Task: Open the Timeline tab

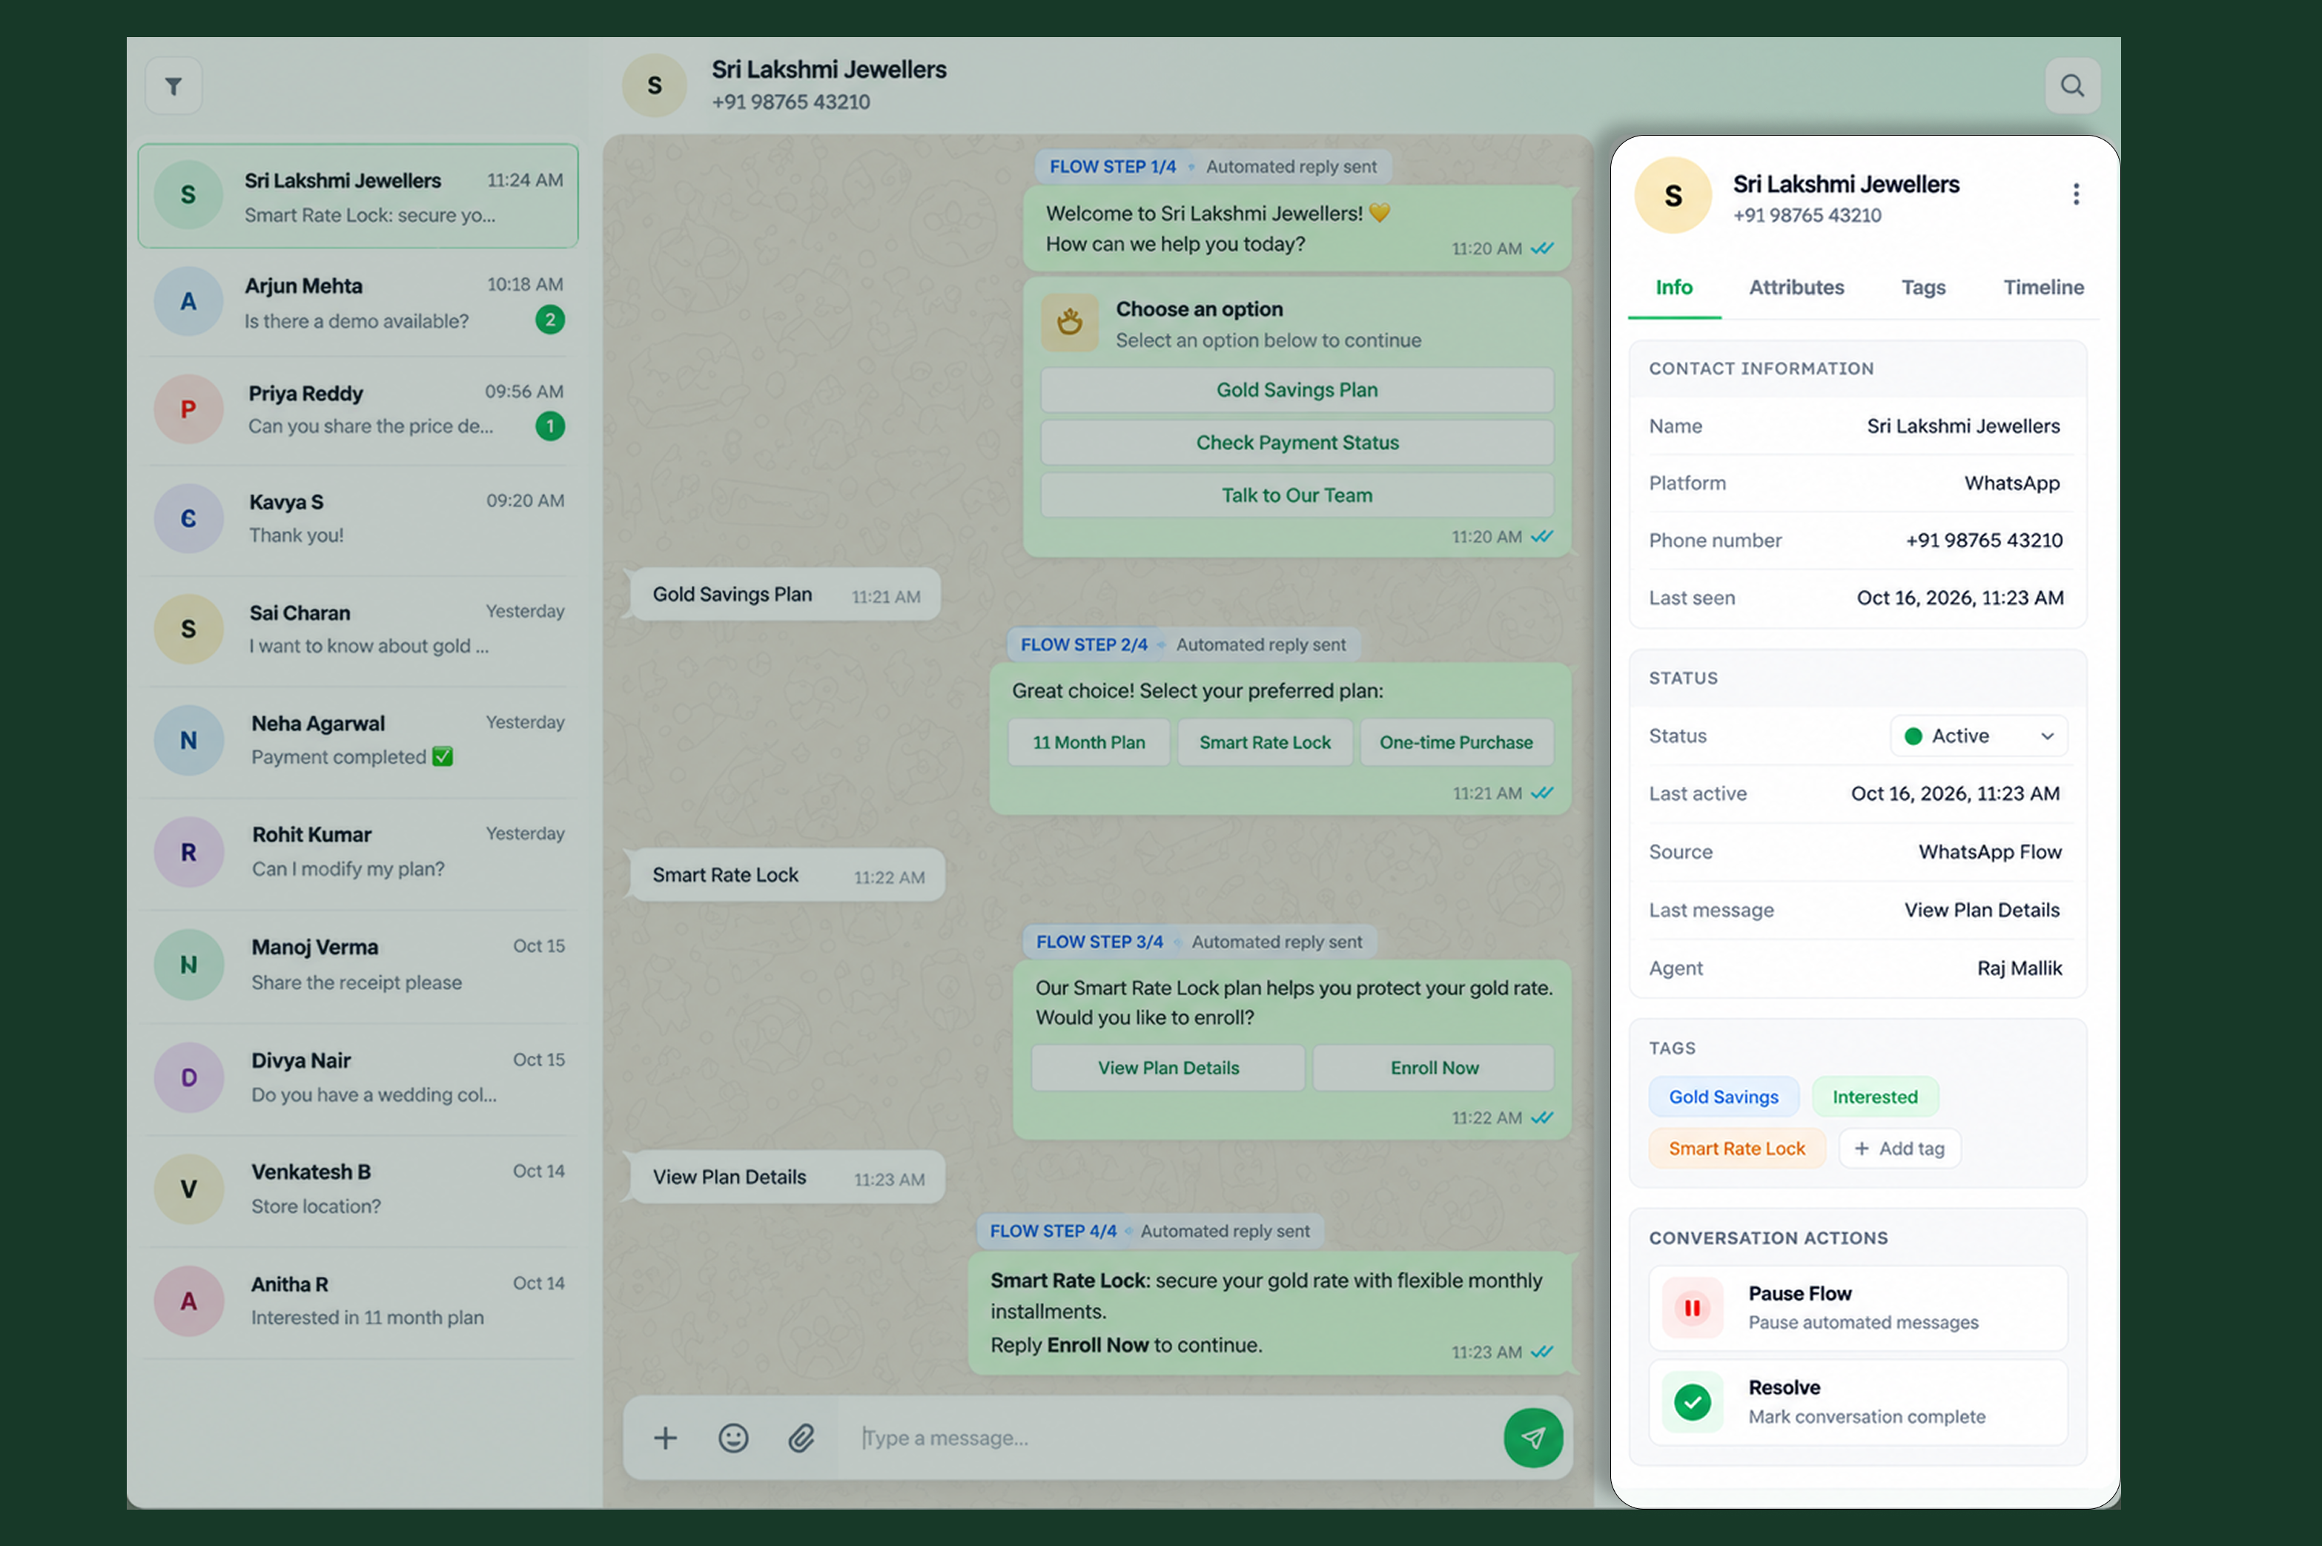Action: [2043, 287]
